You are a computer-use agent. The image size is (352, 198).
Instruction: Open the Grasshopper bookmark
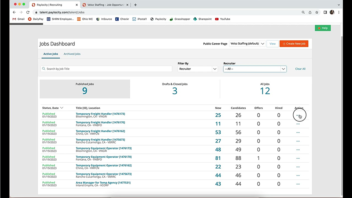(x=180, y=19)
